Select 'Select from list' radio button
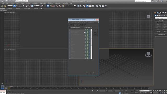 coord(85,28)
